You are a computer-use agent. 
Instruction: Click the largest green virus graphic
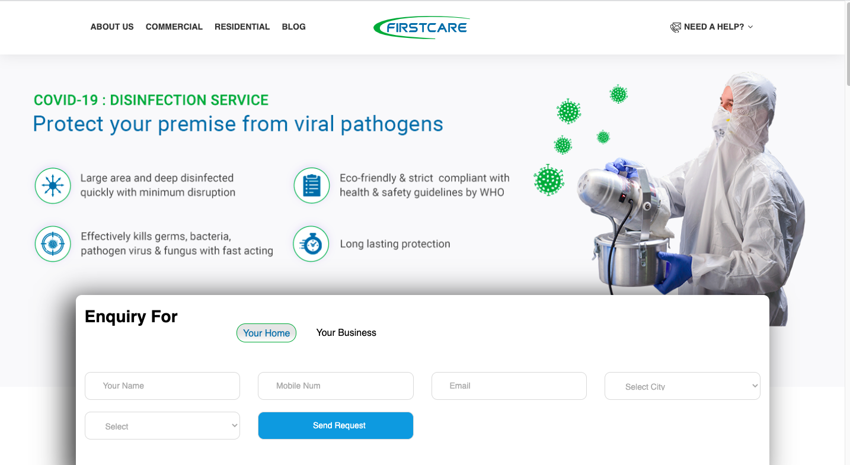point(548,180)
